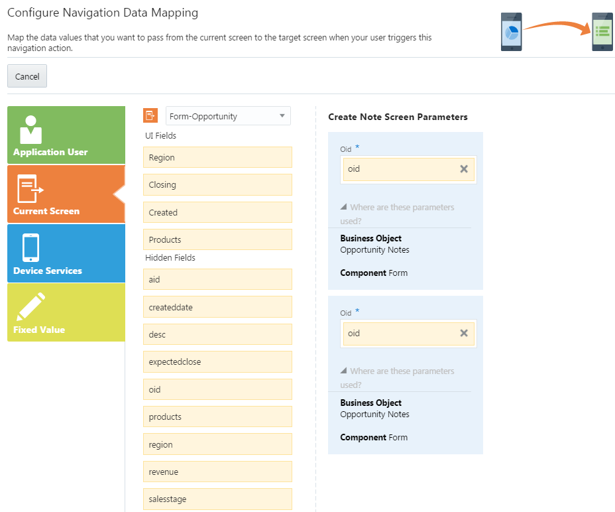Collapse second 'Where are these parameters used?' section
The width and height of the screenshot is (615, 512).
tap(344, 371)
